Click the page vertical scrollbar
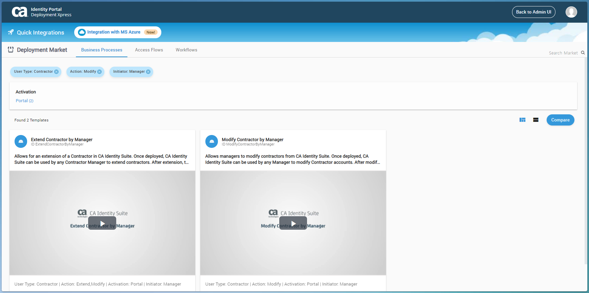Viewport: 589px width, 293px height. (x=586, y=161)
